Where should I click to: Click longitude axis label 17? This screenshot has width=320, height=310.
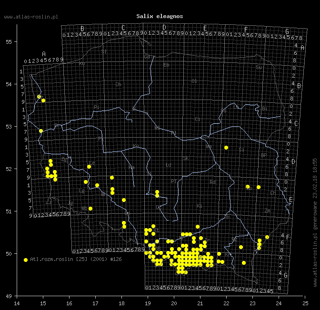pos(96,303)
